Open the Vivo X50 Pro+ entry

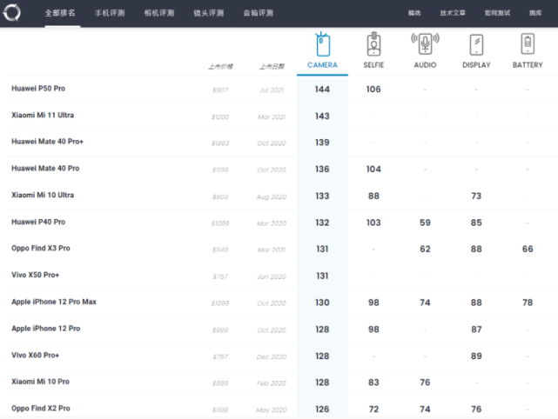click(x=35, y=275)
